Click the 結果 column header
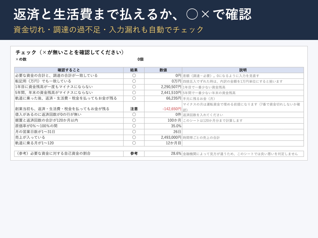This screenshot has width=318, height=238. [x=134, y=70]
